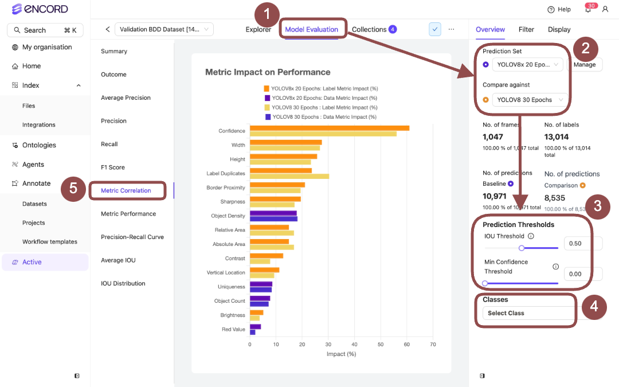Open the Help question mark icon
Image resolution: width=619 pixels, height=387 pixels.
[551, 10]
